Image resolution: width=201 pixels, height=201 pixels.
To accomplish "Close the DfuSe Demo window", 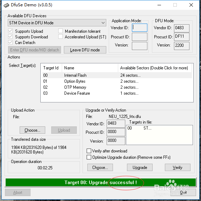I will [191, 5].
